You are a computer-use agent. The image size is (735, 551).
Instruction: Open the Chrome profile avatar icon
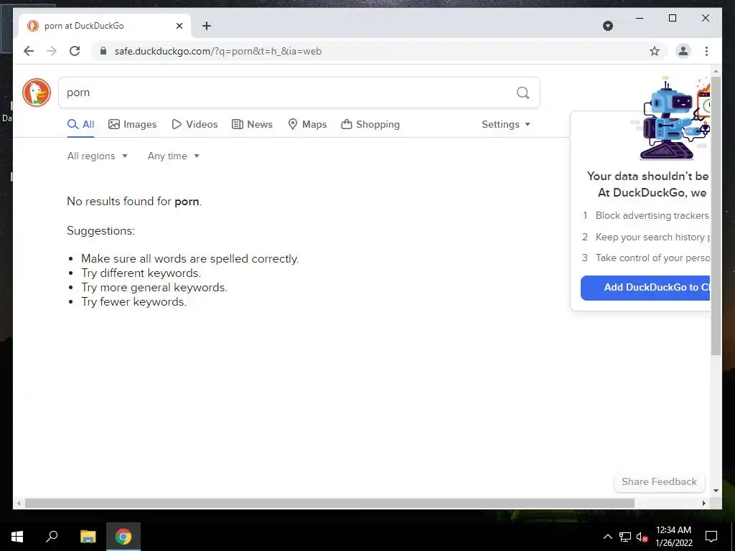tap(683, 51)
